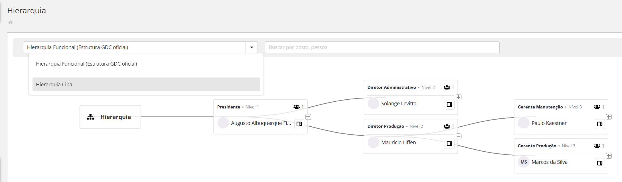Focus the Buscar por posto, pessoa field
Image resolution: width=622 pixels, height=182 pixels.
[382, 47]
